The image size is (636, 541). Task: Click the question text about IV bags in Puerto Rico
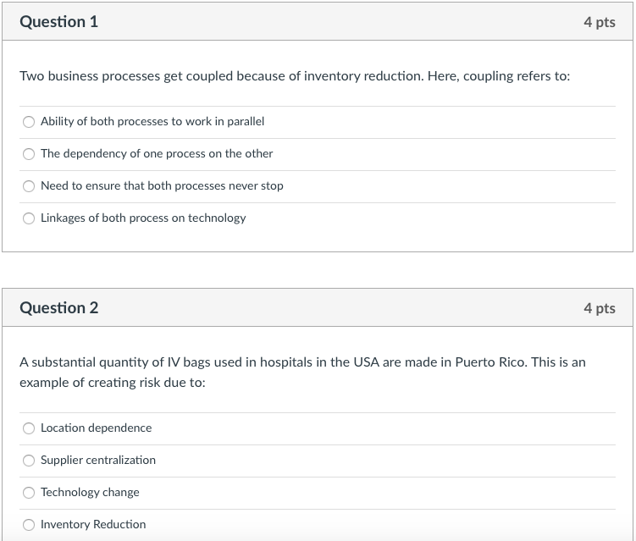[302, 373]
